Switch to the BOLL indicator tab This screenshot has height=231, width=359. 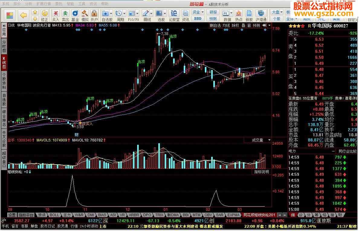pos(54,215)
